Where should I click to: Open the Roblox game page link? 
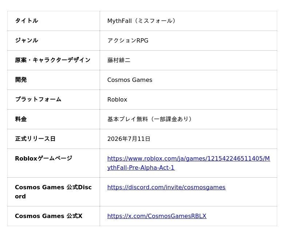(188, 163)
